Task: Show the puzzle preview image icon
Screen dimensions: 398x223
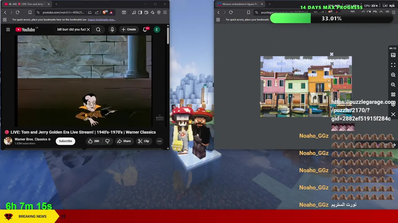Action: 393,55
